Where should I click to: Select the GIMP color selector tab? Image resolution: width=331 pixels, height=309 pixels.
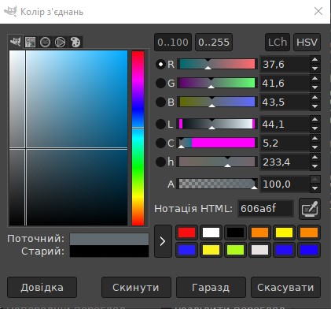tap(15, 42)
